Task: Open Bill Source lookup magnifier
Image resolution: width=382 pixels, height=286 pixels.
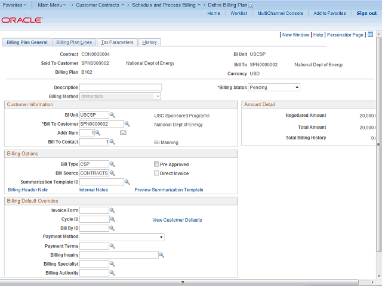Action: 112,173
